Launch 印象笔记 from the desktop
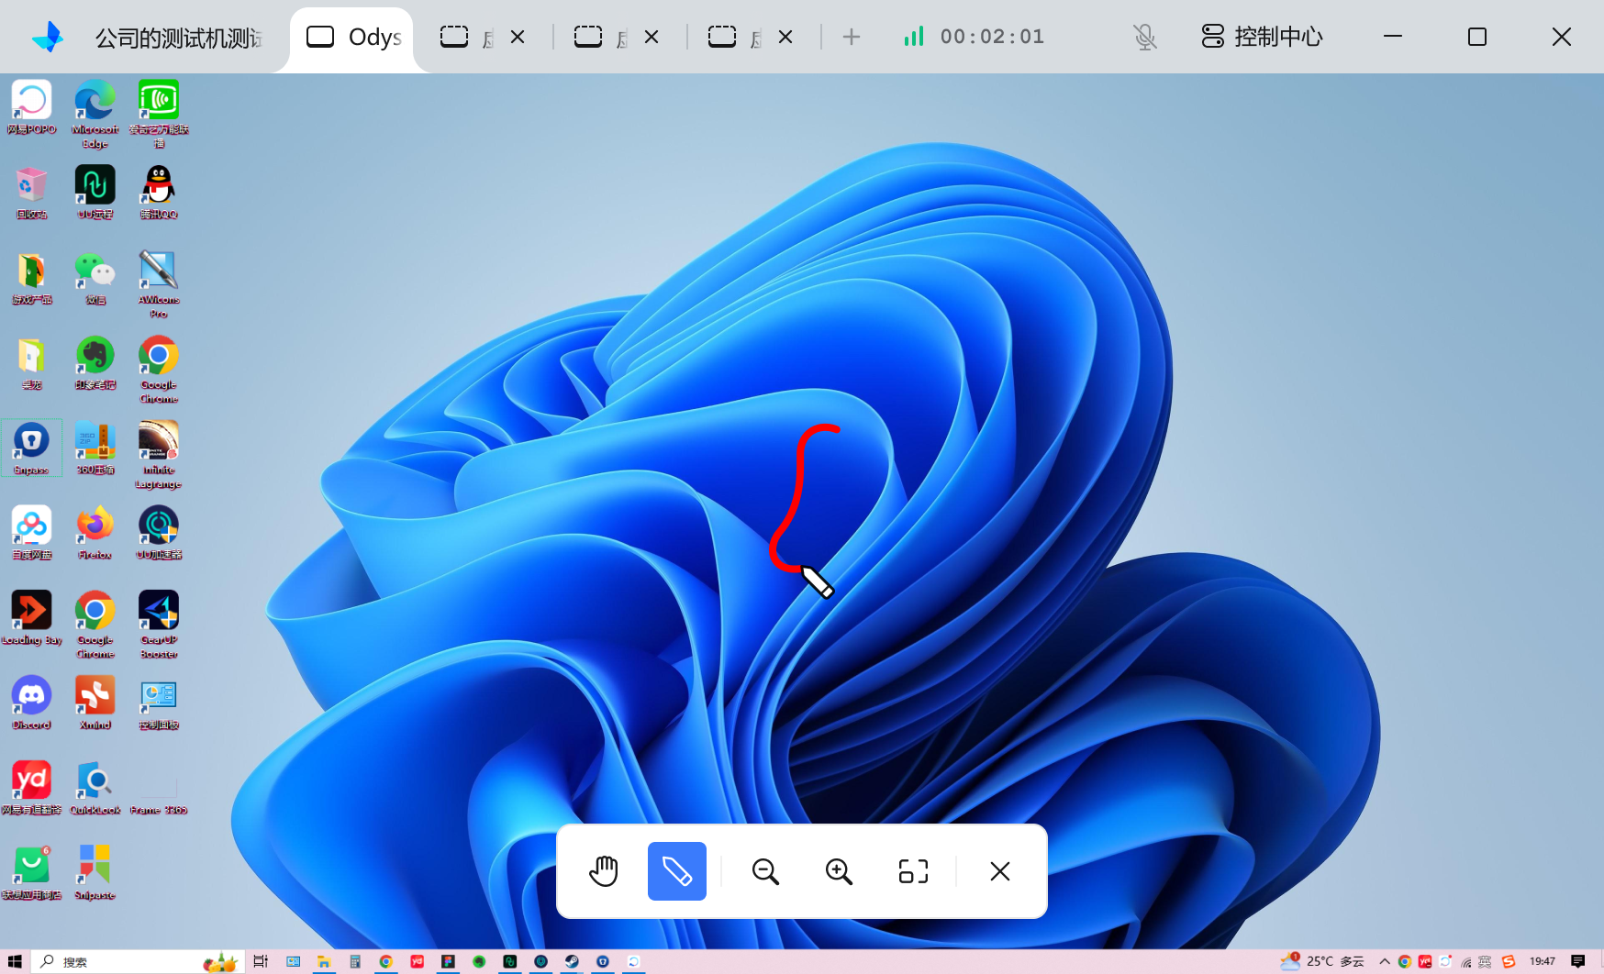 pos(95,364)
